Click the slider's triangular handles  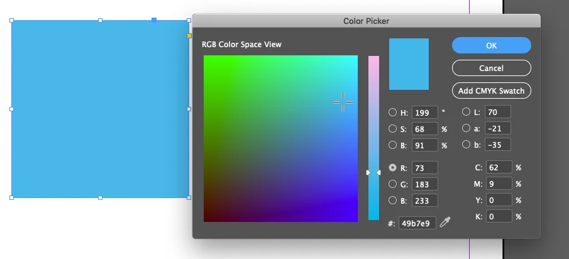(x=373, y=173)
